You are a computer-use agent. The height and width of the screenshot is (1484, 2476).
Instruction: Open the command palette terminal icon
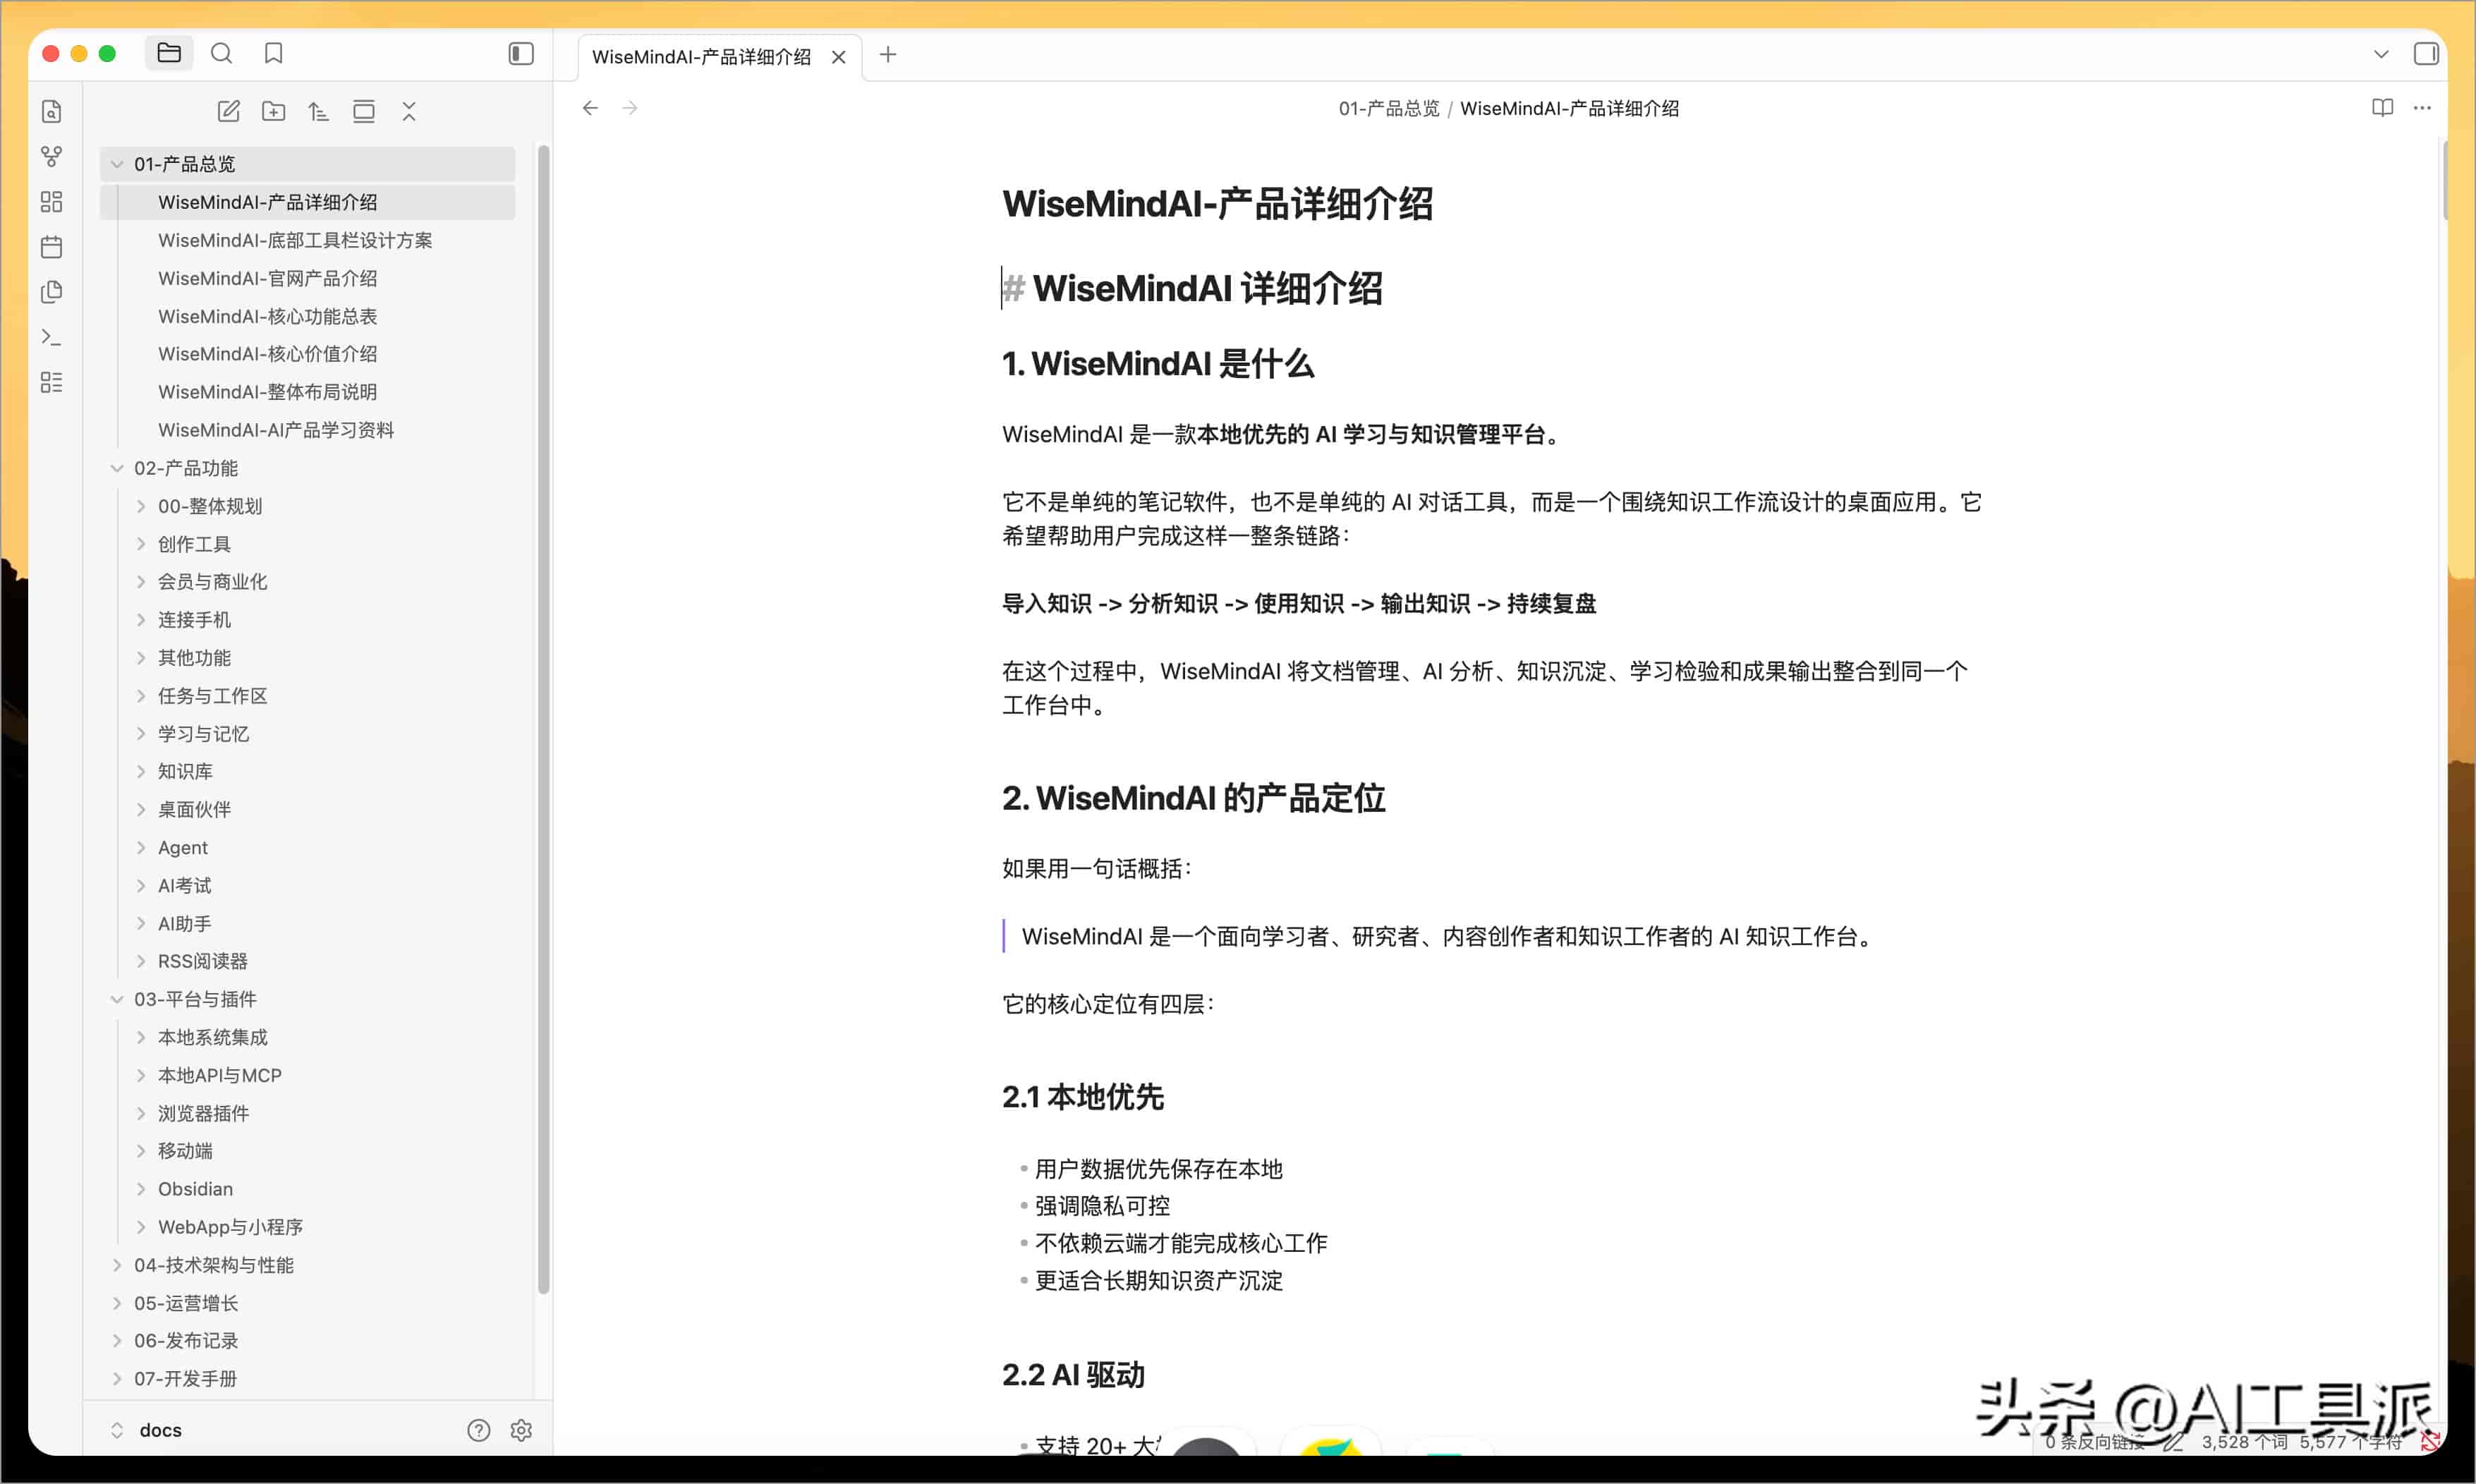[51, 337]
